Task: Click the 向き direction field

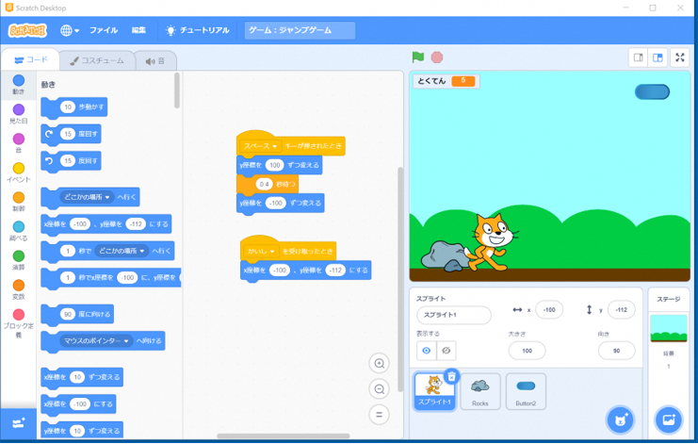Action: click(x=617, y=351)
